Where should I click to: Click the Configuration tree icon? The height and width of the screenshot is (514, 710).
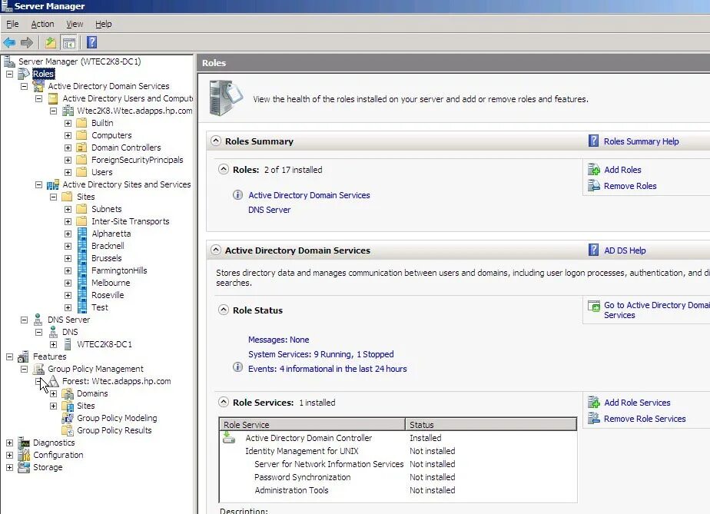click(24, 455)
